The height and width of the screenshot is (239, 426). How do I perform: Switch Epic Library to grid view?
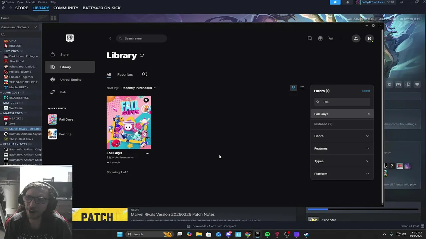294,88
